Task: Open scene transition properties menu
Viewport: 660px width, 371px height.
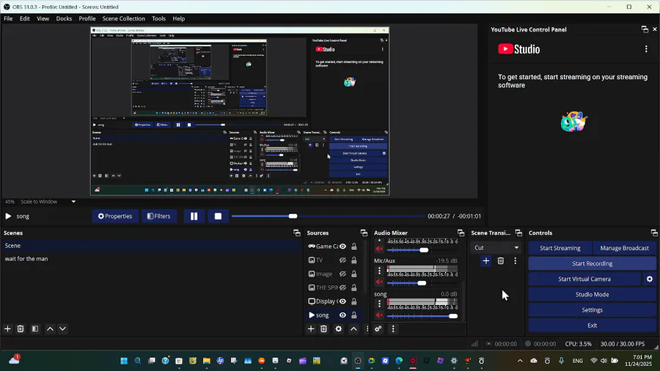Action: (516, 261)
